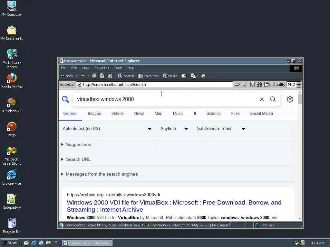Navigate forward with the Forward arrow

83,76
